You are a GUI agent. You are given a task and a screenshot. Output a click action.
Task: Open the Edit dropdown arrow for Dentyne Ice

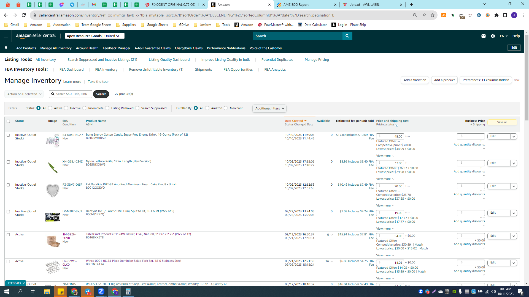[x=514, y=213]
